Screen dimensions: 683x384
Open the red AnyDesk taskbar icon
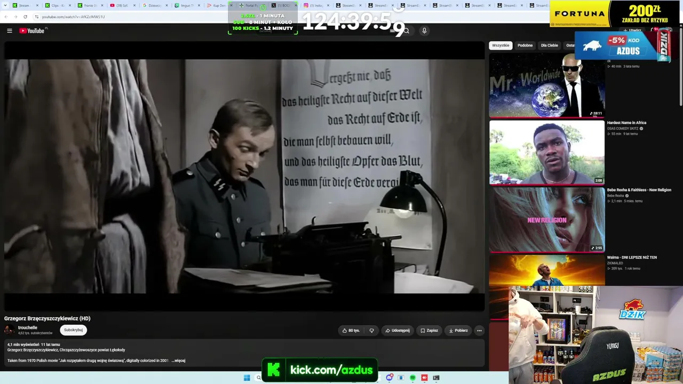(425, 378)
